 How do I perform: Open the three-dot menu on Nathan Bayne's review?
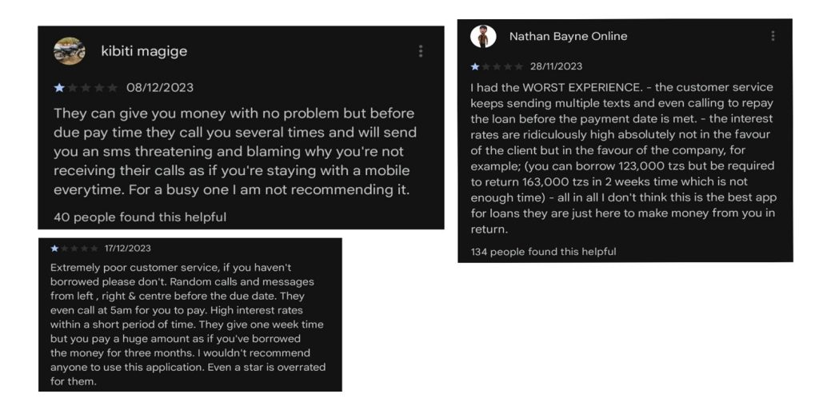(773, 36)
